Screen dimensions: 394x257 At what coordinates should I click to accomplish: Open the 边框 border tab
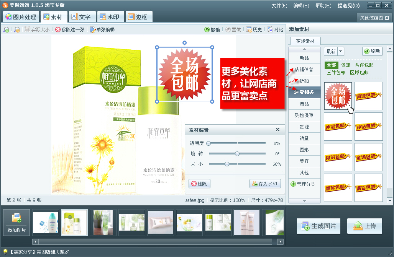pyautogui.click(x=138, y=17)
